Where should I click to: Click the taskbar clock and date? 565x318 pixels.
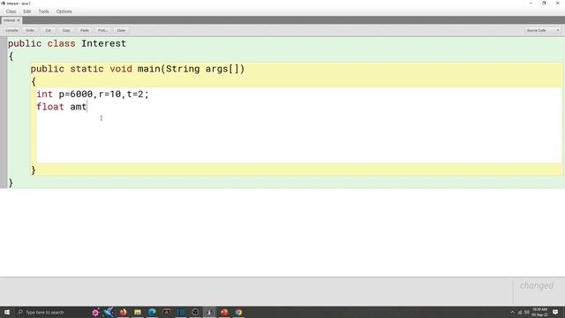tap(539, 312)
